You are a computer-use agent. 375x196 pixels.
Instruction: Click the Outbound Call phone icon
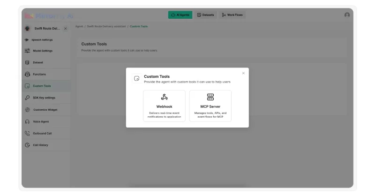tap(27, 133)
